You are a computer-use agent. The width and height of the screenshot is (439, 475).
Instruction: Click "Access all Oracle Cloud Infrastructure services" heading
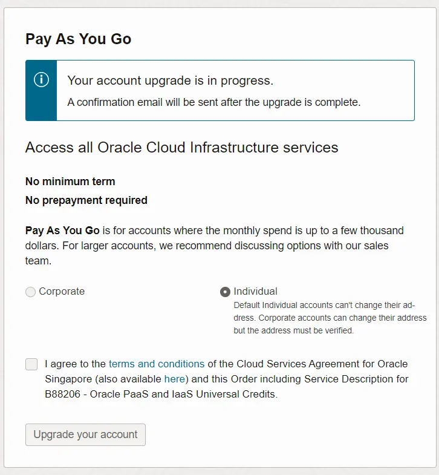(181, 148)
